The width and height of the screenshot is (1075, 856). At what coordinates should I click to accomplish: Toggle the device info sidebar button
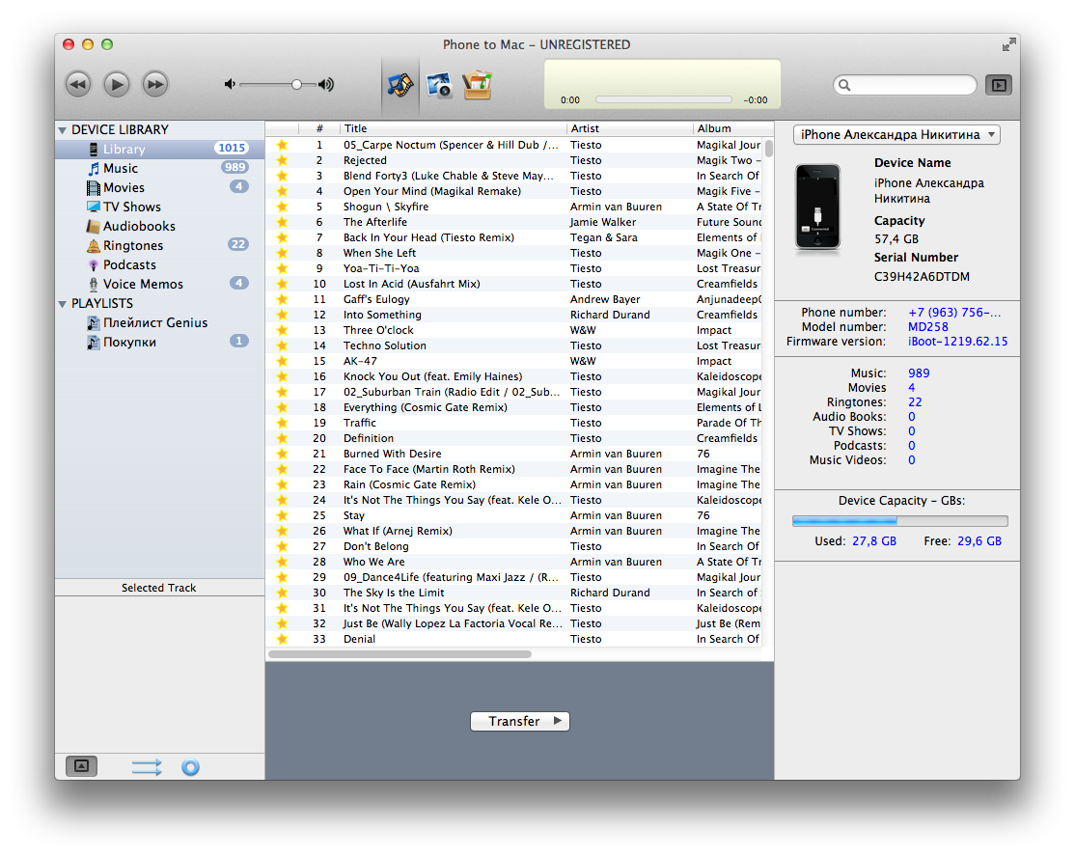pos(998,85)
